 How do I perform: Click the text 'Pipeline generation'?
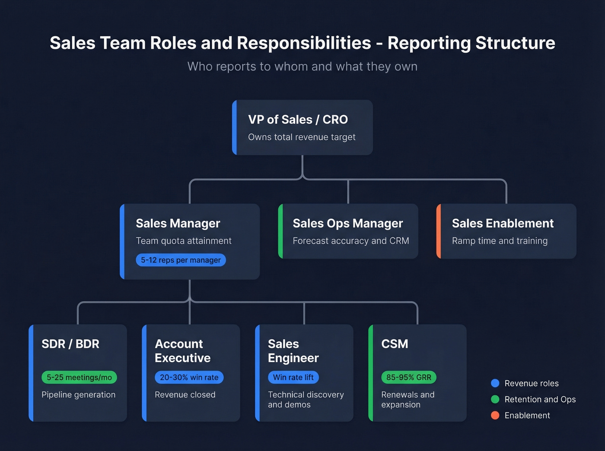coord(78,394)
